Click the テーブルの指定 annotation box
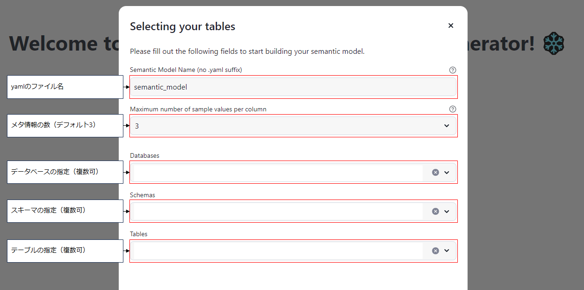Image resolution: width=584 pixels, height=290 pixels. pyautogui.click(x=65, y=251)
